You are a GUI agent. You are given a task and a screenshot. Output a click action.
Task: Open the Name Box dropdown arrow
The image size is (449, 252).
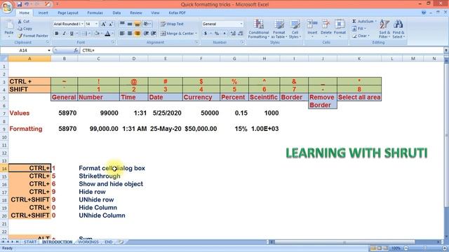tap(49, 50)
